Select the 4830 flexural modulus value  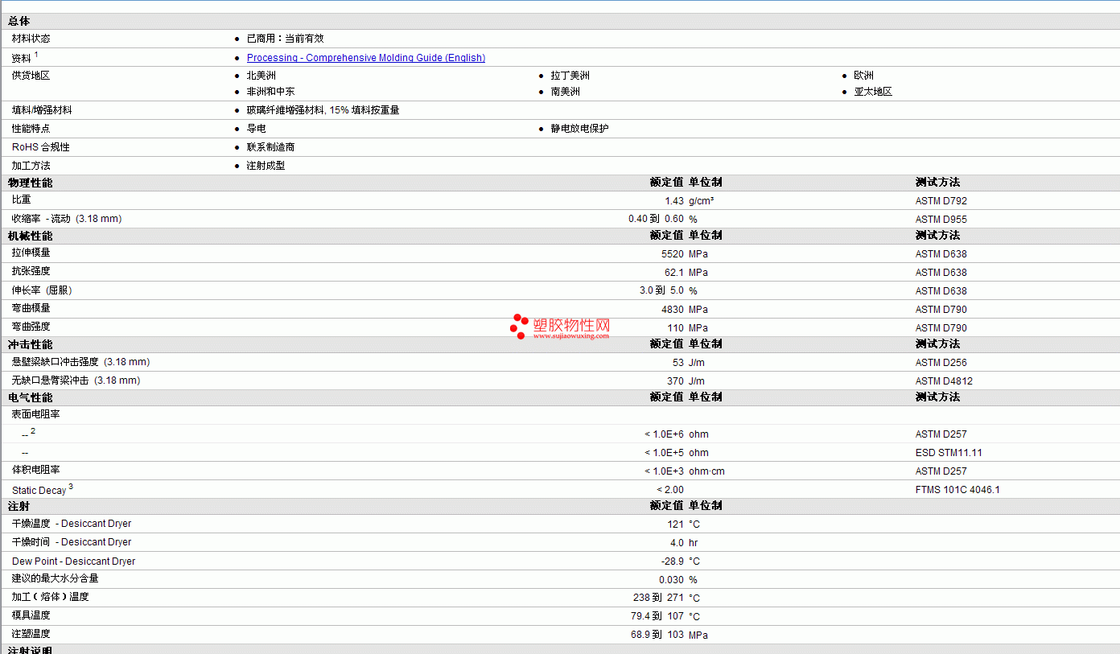pyautogui.click(x=673, y=310)
